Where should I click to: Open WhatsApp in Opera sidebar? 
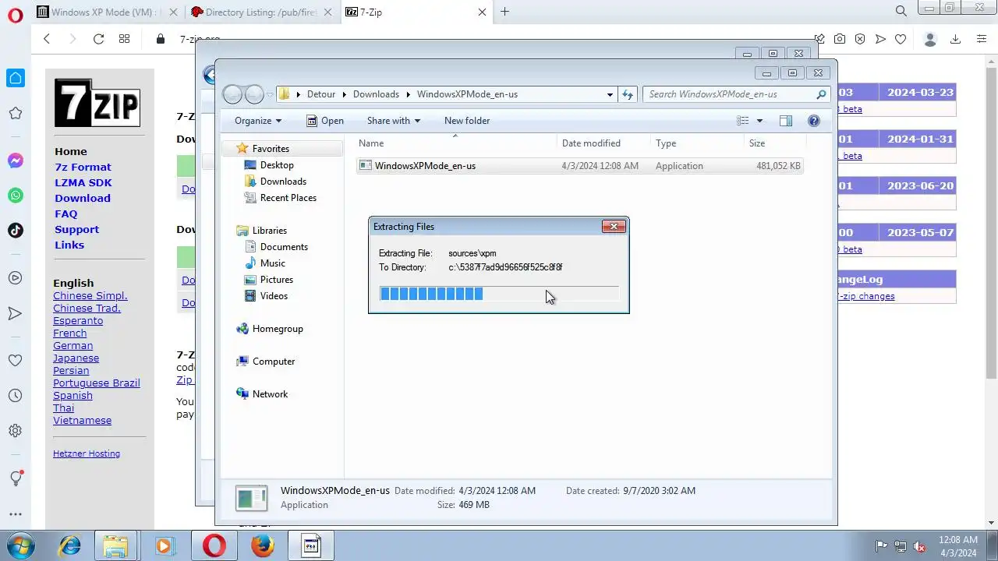click(15, 196)
